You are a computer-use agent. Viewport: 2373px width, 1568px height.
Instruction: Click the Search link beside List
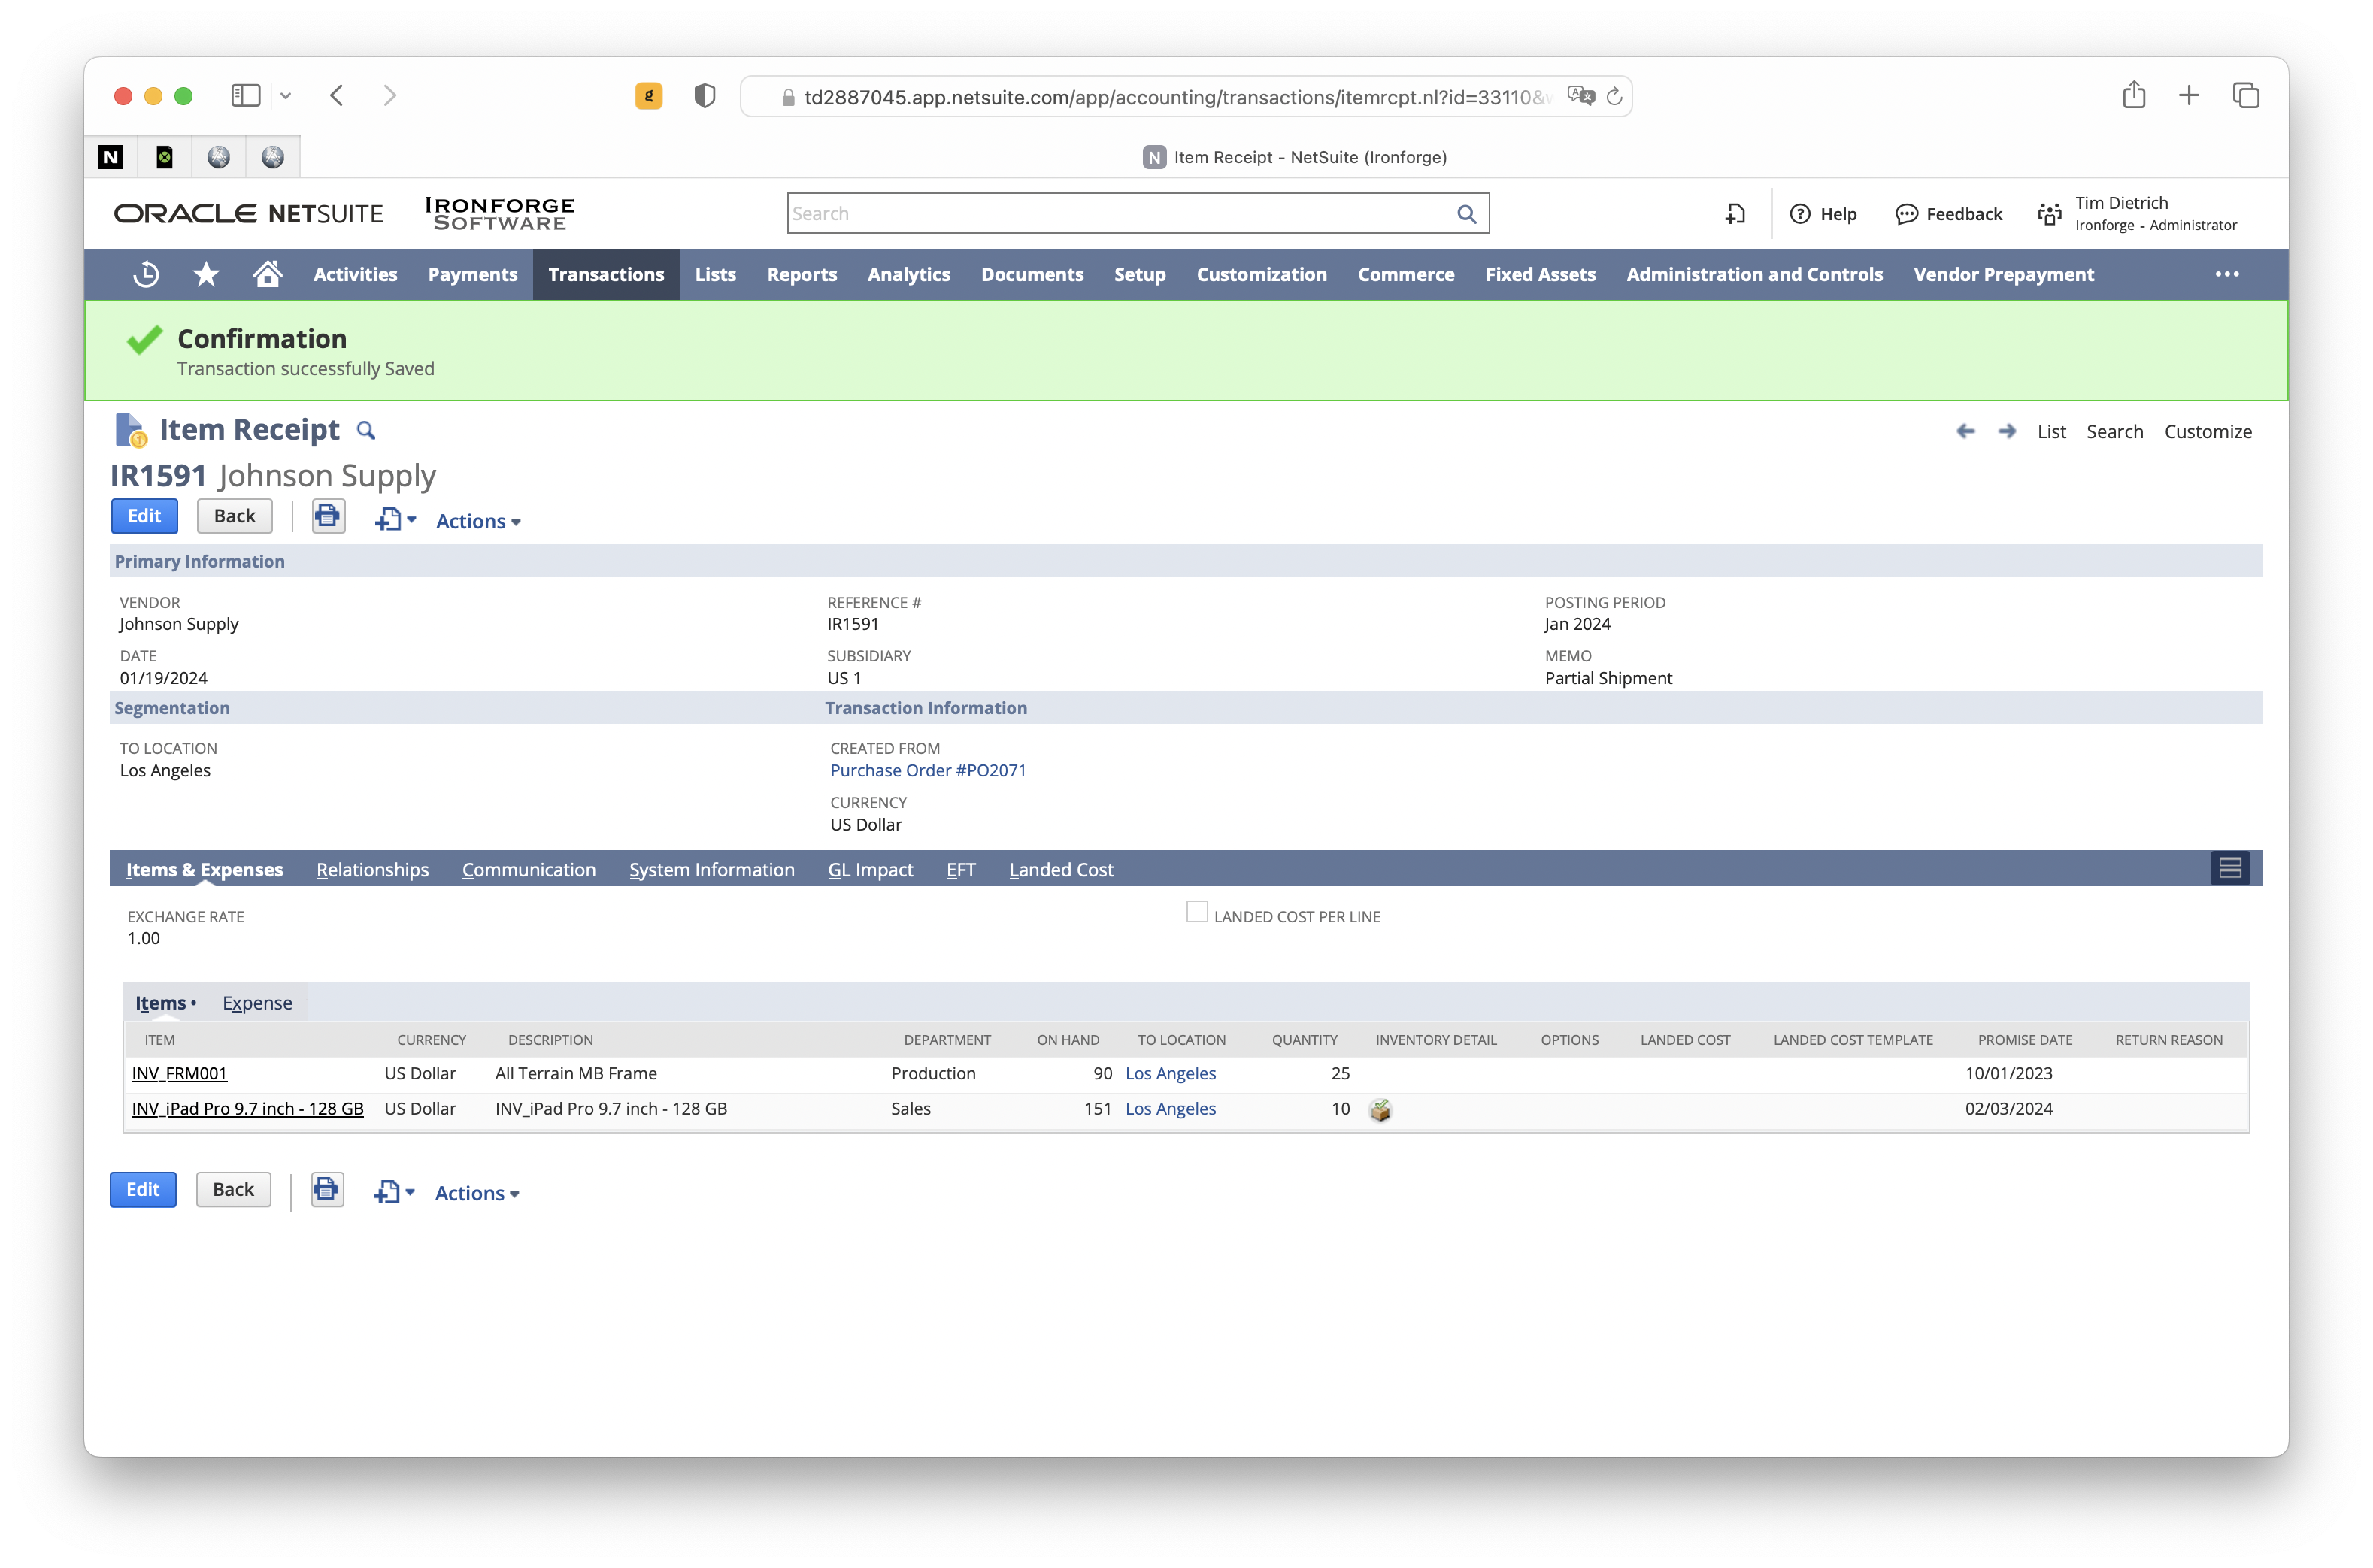click(2114, 431)
